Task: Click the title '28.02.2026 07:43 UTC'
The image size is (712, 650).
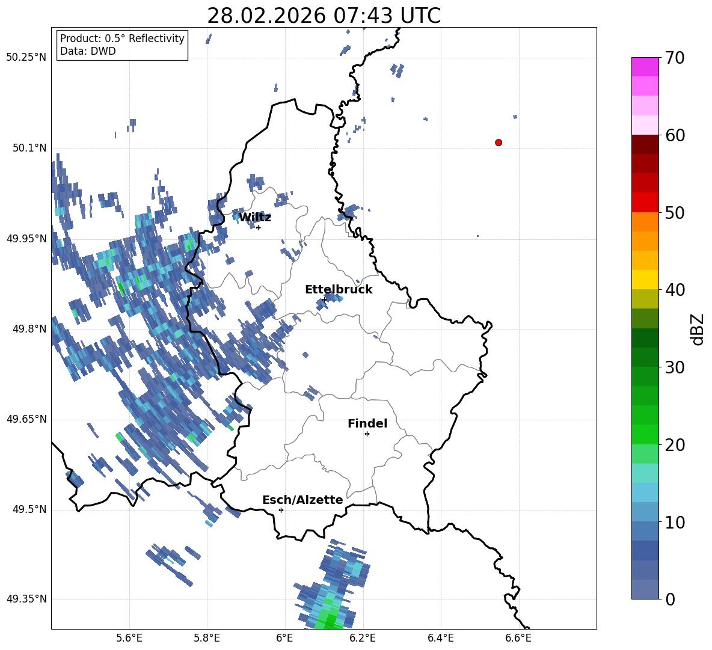Action: (x=324, y=16)
